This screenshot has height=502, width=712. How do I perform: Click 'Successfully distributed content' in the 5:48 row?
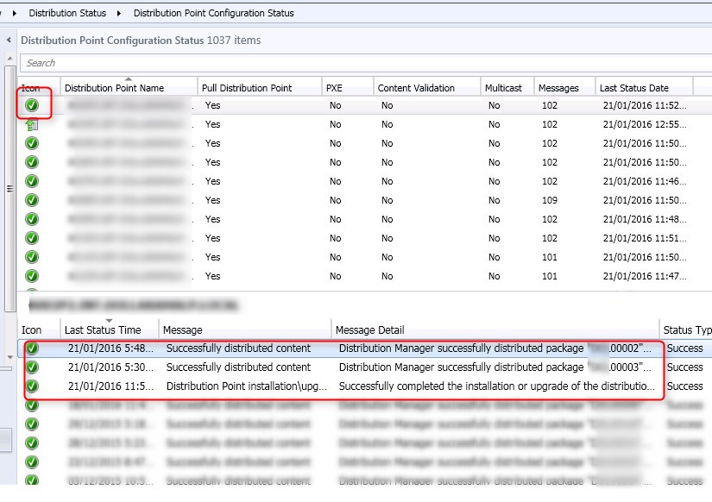click(x=238, y=348)
